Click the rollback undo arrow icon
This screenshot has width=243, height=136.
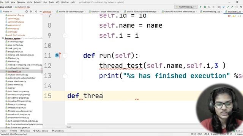pyautogui.click(x=241, y=7)
